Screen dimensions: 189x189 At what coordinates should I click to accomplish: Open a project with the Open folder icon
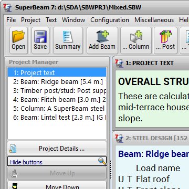(x=18, y=40)
